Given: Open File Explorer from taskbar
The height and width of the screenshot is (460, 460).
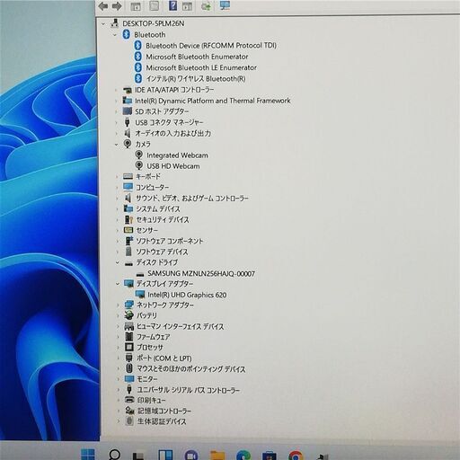Looking at the screenshot, I should [x=217, y=456].
